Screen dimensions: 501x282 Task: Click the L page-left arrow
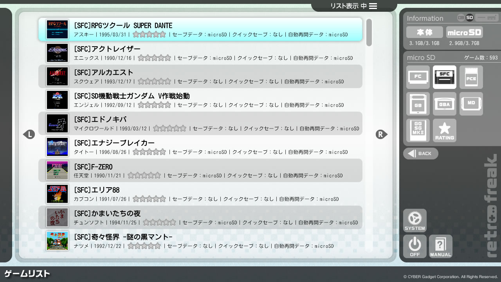(x=29, y=134)
